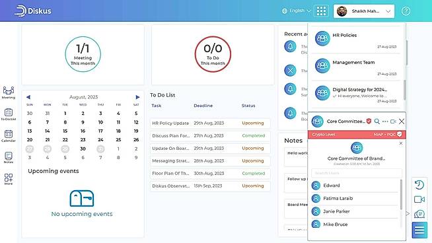Close the group info panel

tap(401, 143)
